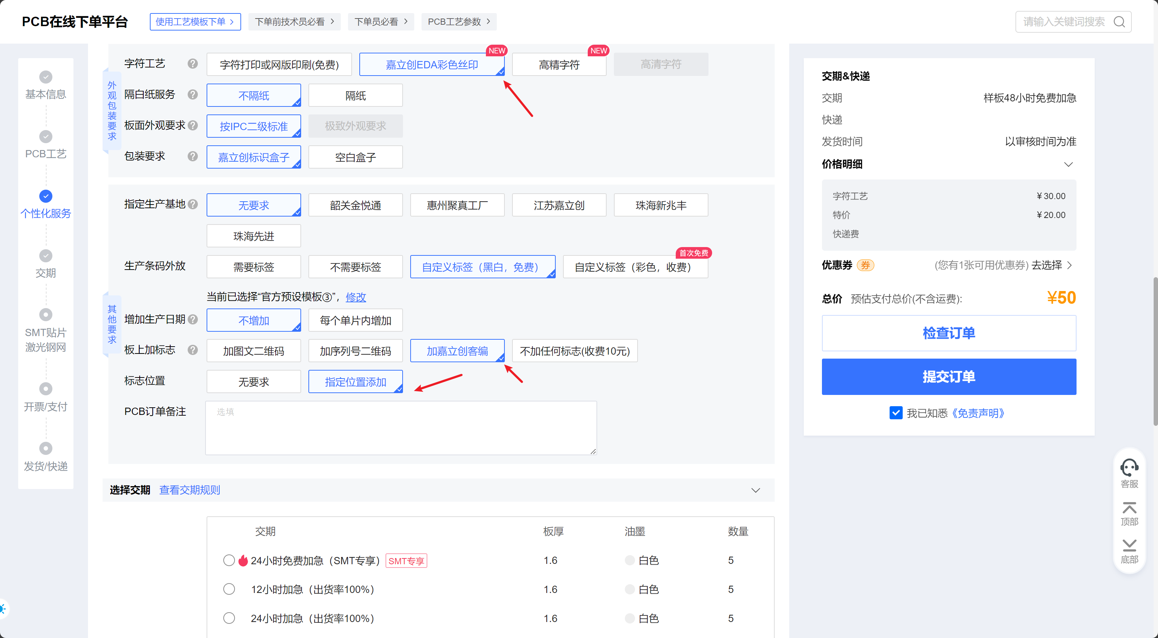
Task: Open 使用工艺模板下单 dropdown
Action: click(195, 21)
